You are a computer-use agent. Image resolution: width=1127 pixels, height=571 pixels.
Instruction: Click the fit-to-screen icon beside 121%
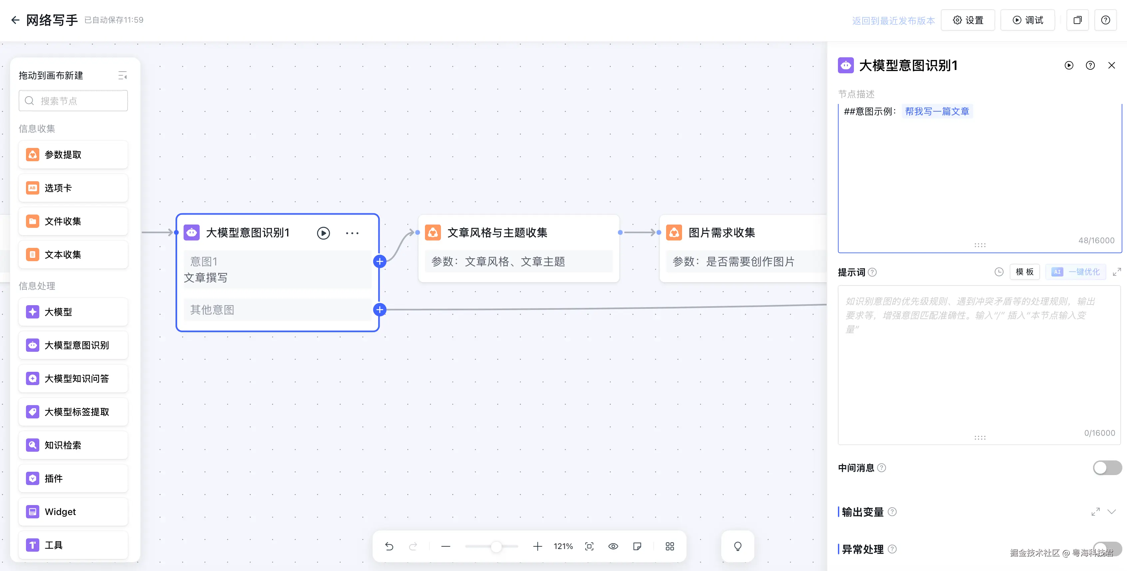(x=589, y=546)
